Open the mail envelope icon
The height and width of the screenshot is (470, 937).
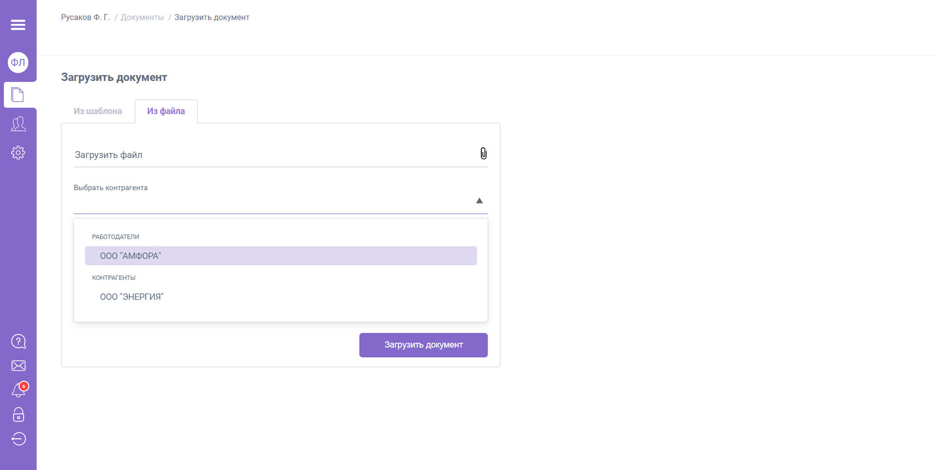pyautogui.click(x=18, y=366)
